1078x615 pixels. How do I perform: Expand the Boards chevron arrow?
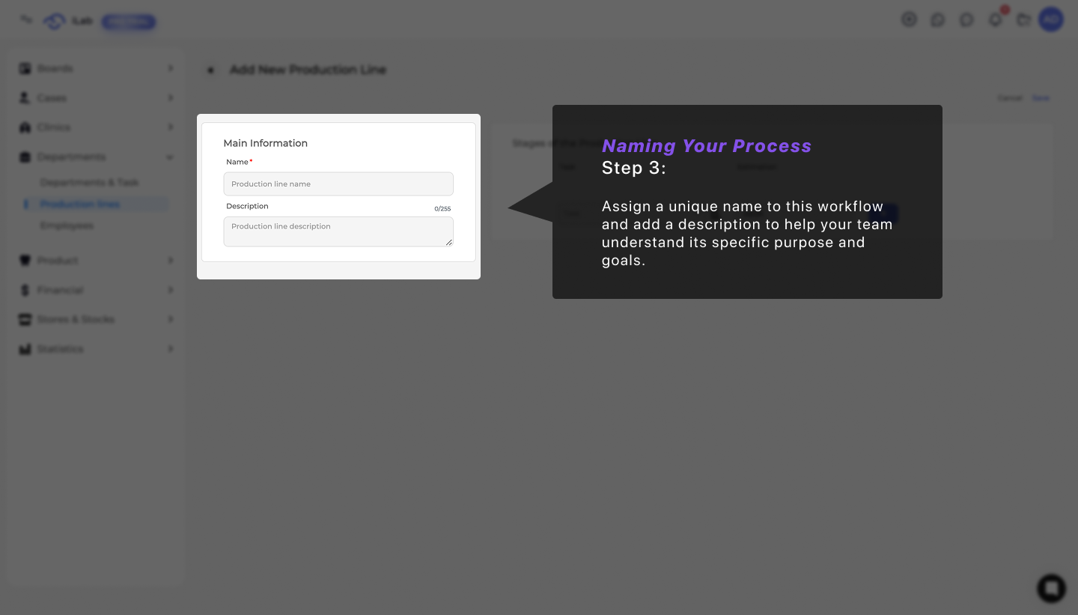tap(171, 68)
